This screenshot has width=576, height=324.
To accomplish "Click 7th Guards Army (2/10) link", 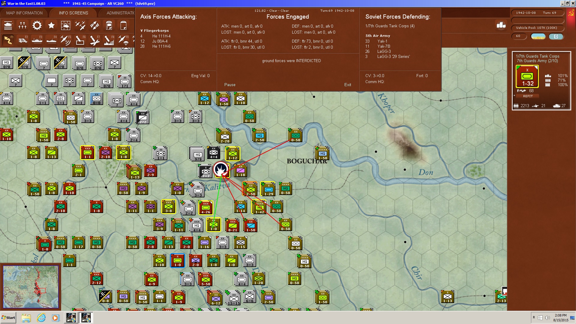I will [x=537, y=61].
